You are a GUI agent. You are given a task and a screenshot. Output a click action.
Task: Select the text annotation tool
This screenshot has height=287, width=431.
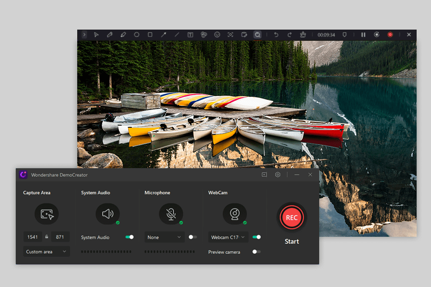click(x=190, y=35)
